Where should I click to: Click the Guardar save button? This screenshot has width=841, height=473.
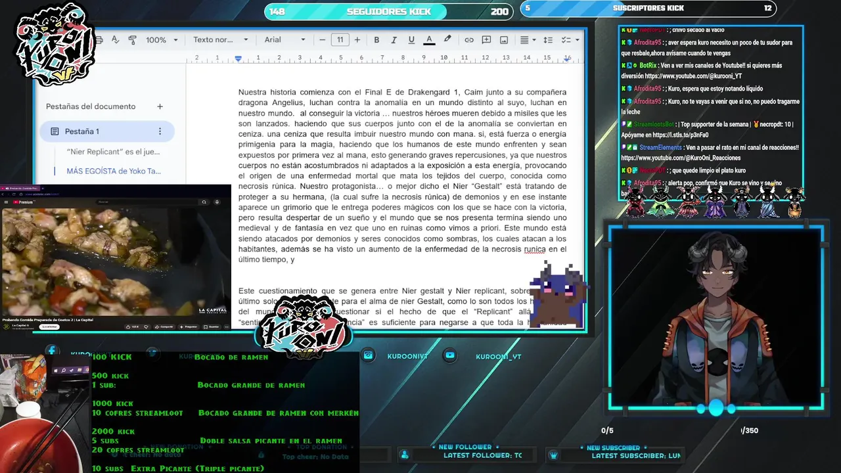click(212, 327)
